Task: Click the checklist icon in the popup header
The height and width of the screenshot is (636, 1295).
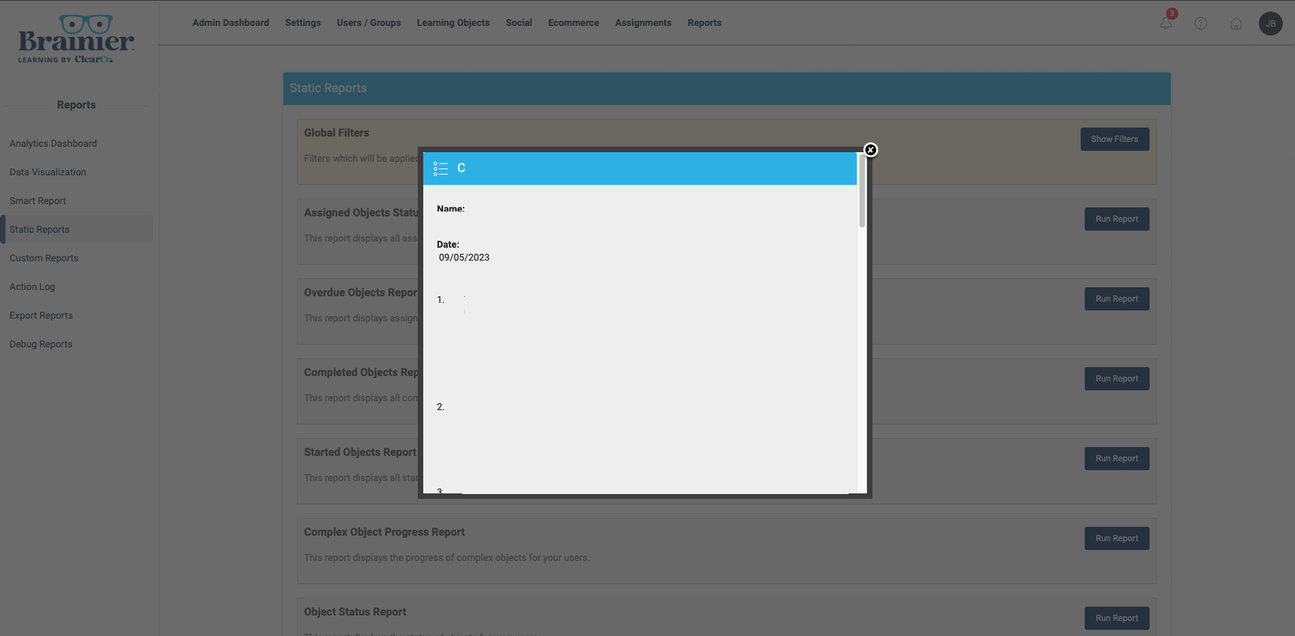Action: [441, 169]
